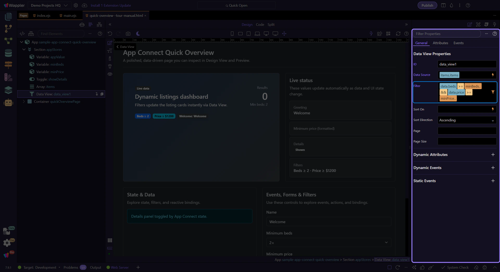Click the filter funnel icon in Filter field
The image size is (500, 272).
493,92
